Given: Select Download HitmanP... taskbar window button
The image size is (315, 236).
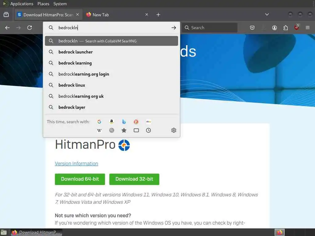Looking at the screenshot, I should [36, 232].
